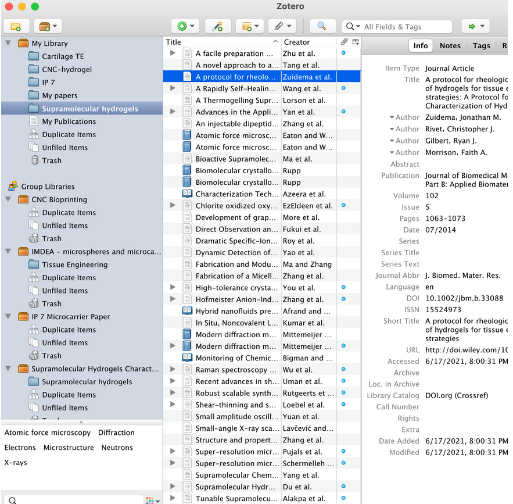This screenshot has width=513, height=504.
Task: Select 'Supramolecular Chem...' by Yang et al.
Action: [262, 475]
